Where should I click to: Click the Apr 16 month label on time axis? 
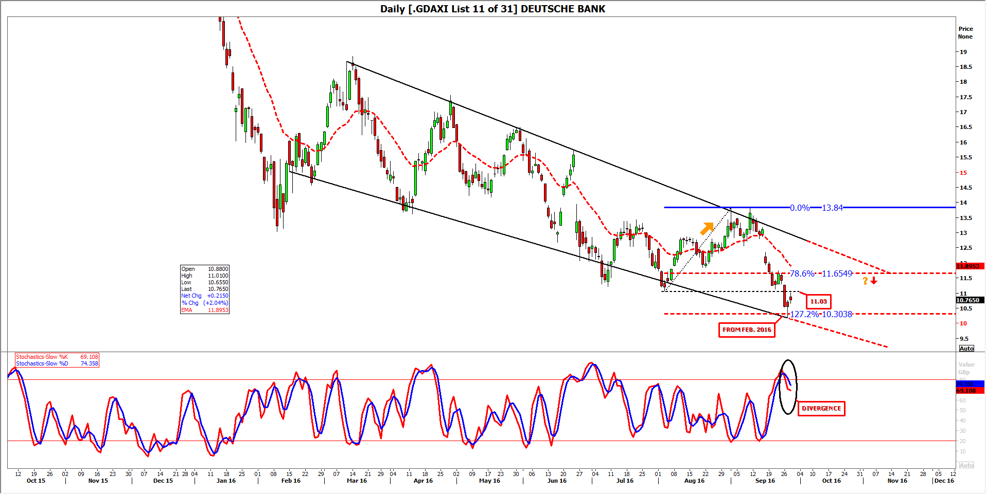pos(423,481)
